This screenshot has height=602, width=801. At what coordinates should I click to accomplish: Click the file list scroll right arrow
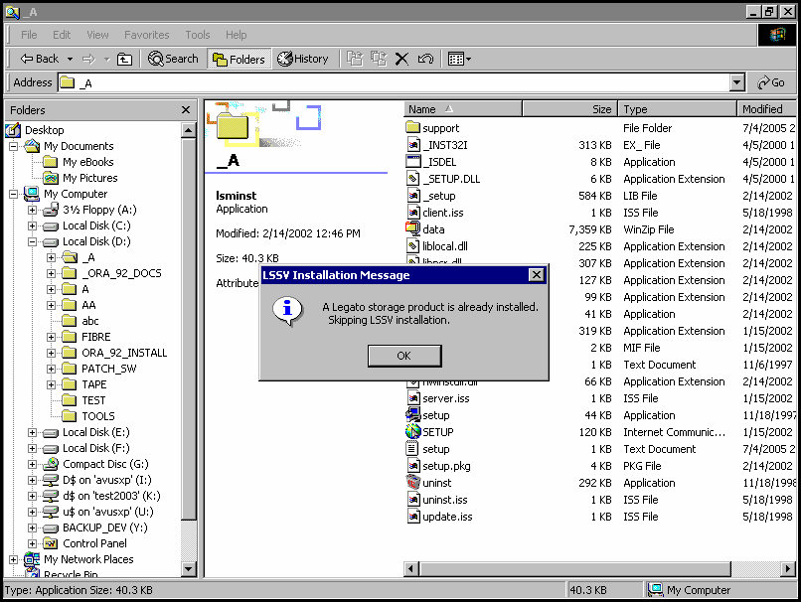[788, 568]
